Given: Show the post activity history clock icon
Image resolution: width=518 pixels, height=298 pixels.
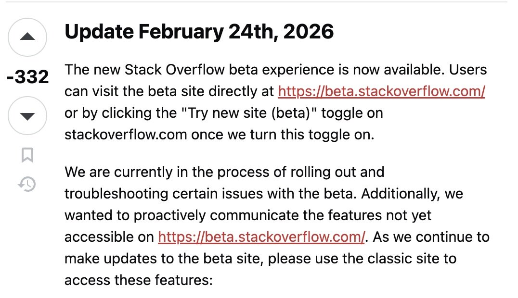Looking at the screenshot, I should 27,184.
